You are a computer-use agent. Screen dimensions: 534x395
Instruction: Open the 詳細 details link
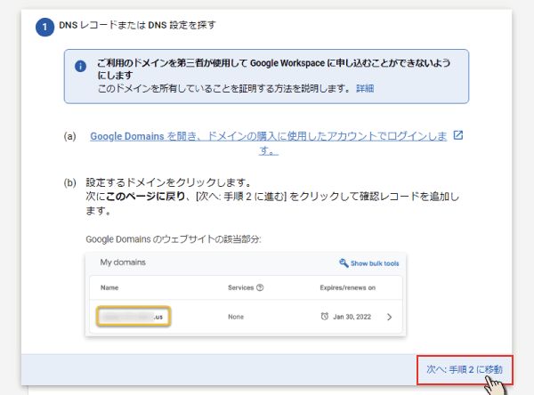[x=365, y=89]
